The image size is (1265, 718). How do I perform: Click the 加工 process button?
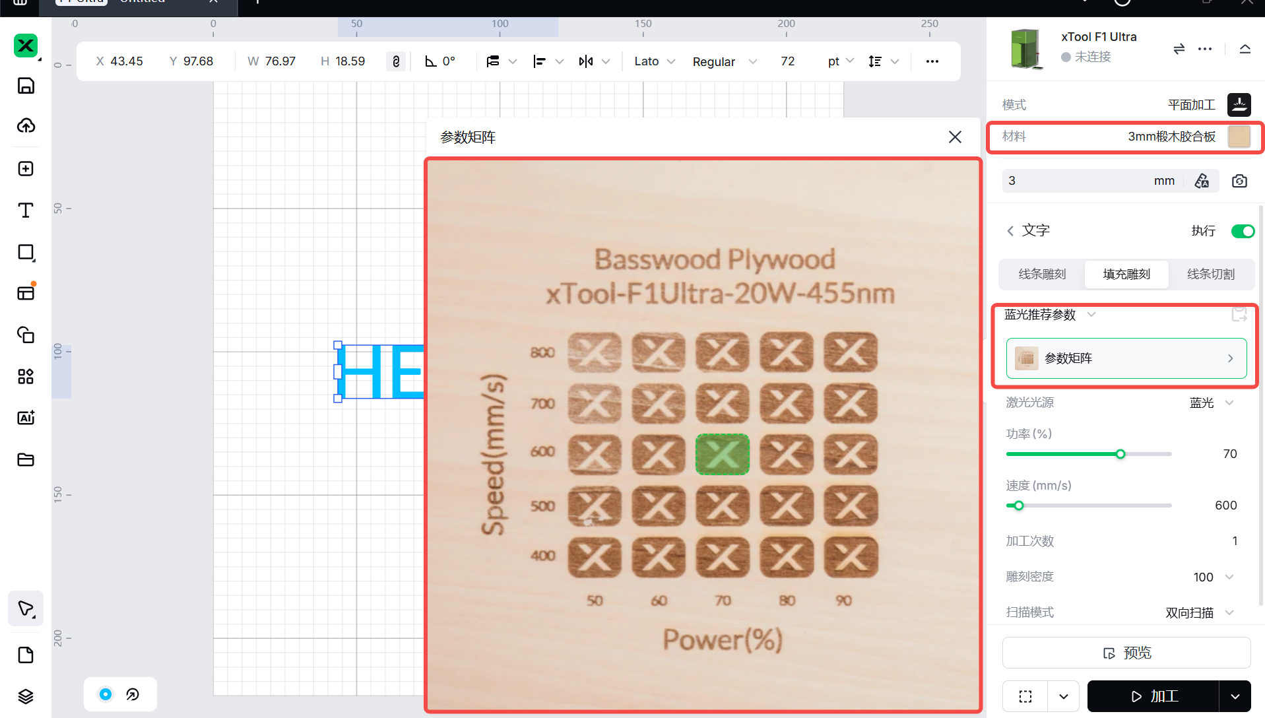[1153, 696]
